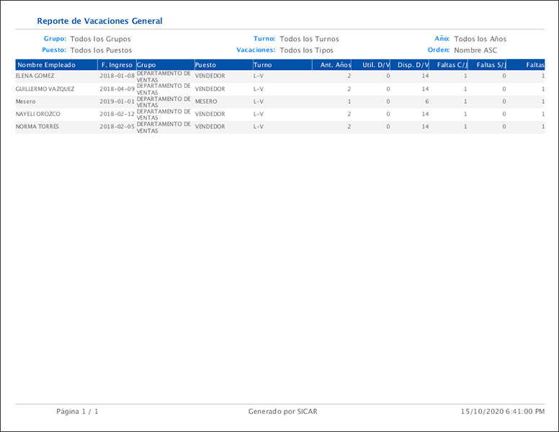The image size is (559, 432).
Task: Click the Disp. D/V column header
Action: point(413,65)
